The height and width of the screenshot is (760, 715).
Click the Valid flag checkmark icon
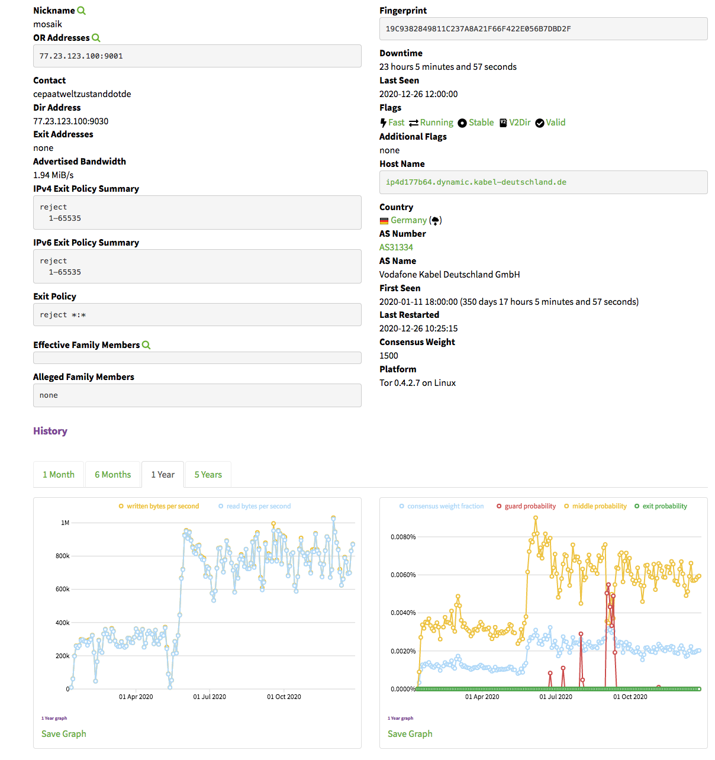pos(540,123)
